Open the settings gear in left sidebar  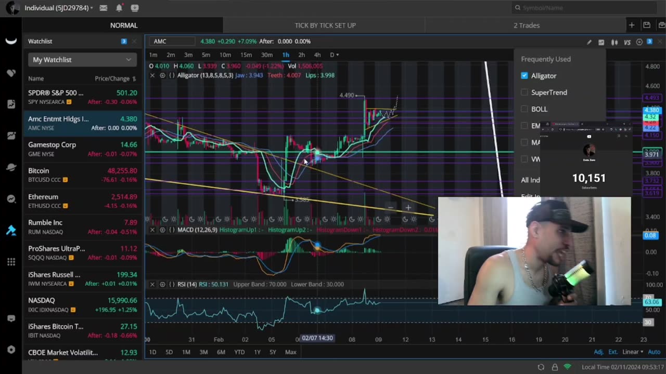click(x=11, y=350)
